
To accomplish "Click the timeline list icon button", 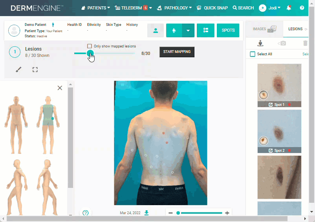I will pos(205,31).
